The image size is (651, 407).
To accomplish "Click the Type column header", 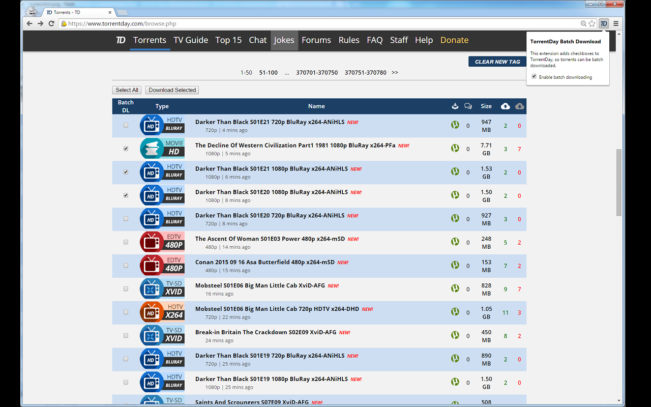I will coord(162,106).
